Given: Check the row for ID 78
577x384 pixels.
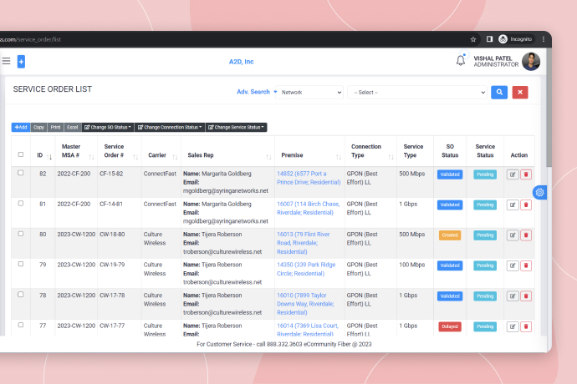Looking at the screenshot, I should (21, 295).
